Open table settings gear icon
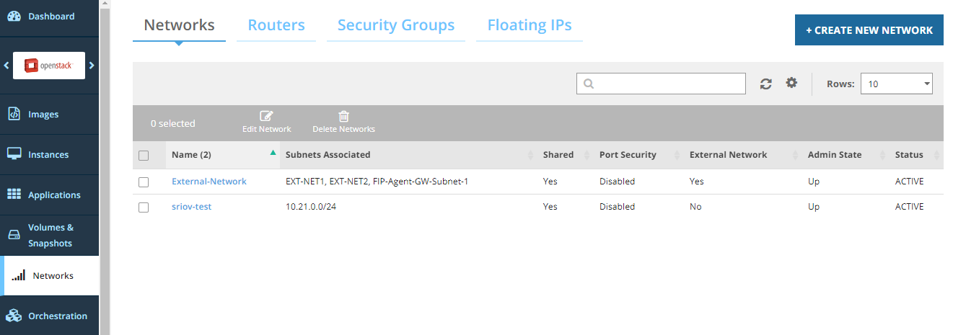 tap(791, 83)
